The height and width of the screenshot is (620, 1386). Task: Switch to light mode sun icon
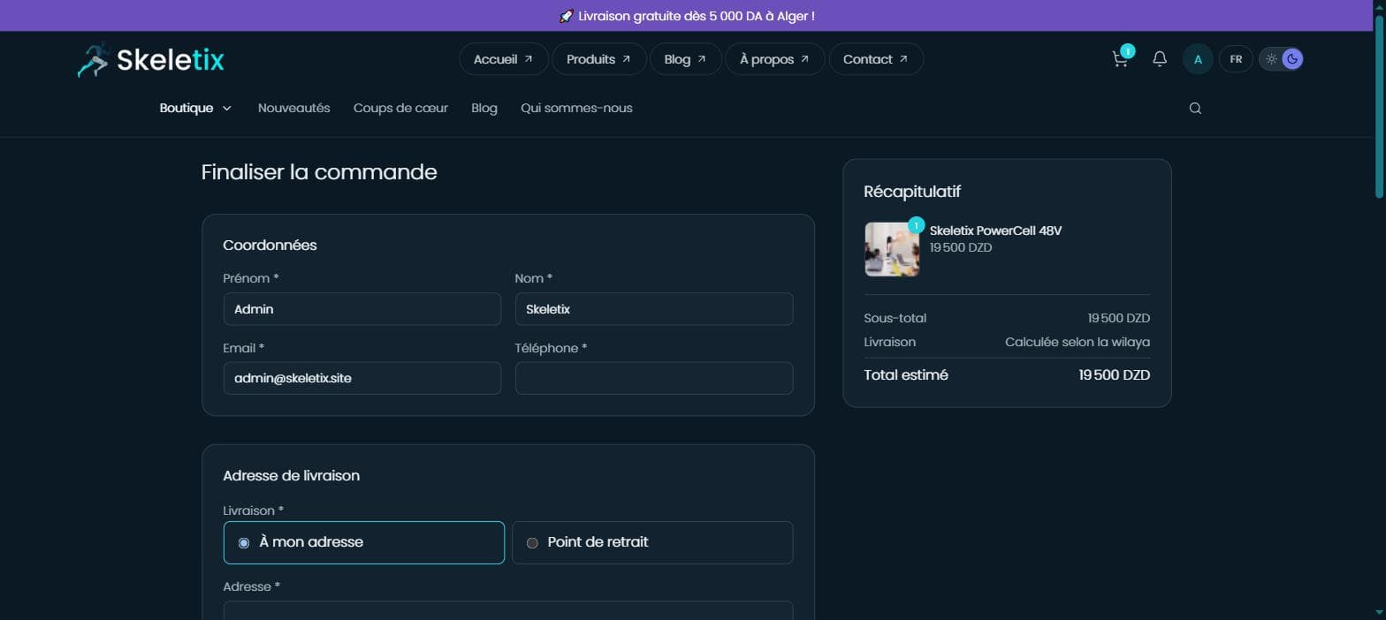pyautogui.click(x=1271, y=59)
